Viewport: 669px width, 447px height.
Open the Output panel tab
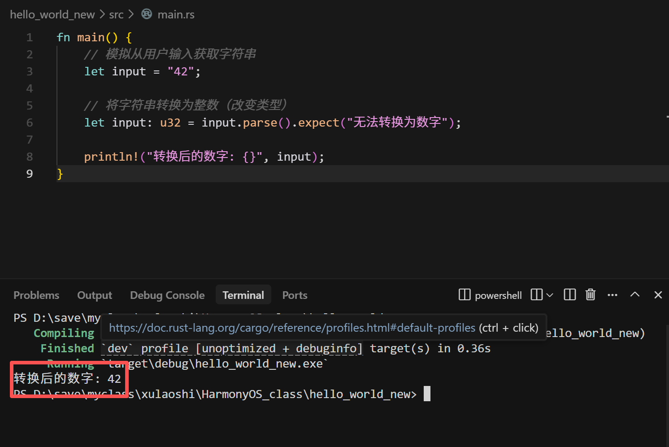coord(95,295)
